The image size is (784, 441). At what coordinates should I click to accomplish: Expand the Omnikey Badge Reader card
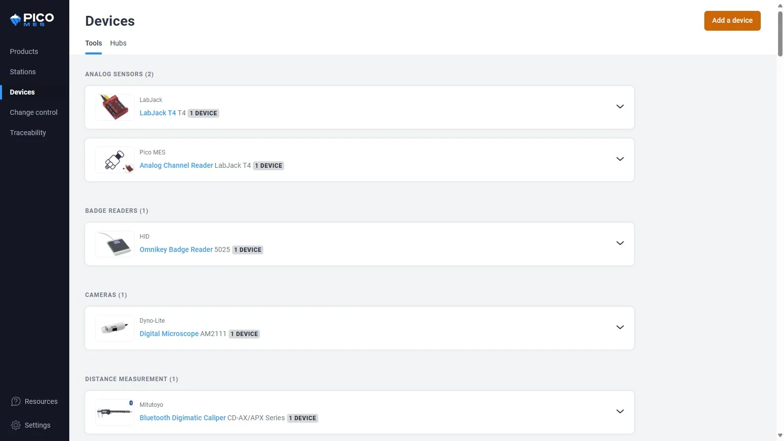click(620, 243)
